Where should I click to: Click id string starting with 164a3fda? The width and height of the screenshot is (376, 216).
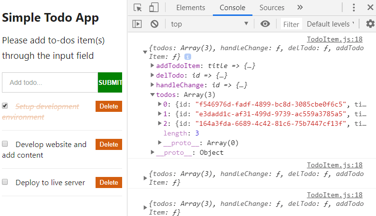coord(271,123)
